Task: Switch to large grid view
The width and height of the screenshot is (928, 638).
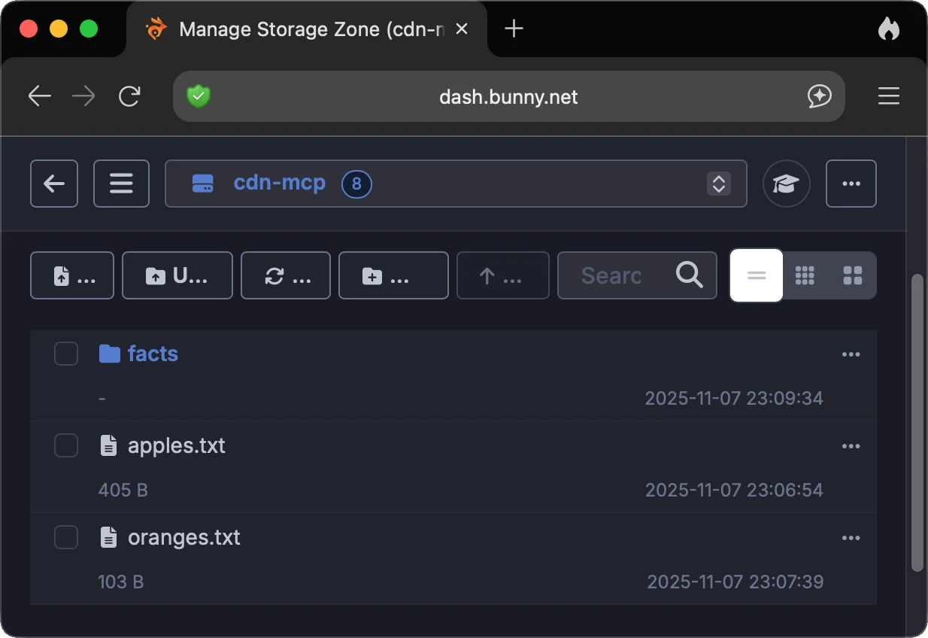Action: (853, 275)
